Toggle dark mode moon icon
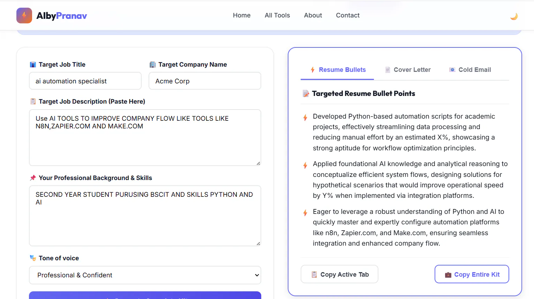The height and width of the screenshot is (299, 534). point(514,16)
